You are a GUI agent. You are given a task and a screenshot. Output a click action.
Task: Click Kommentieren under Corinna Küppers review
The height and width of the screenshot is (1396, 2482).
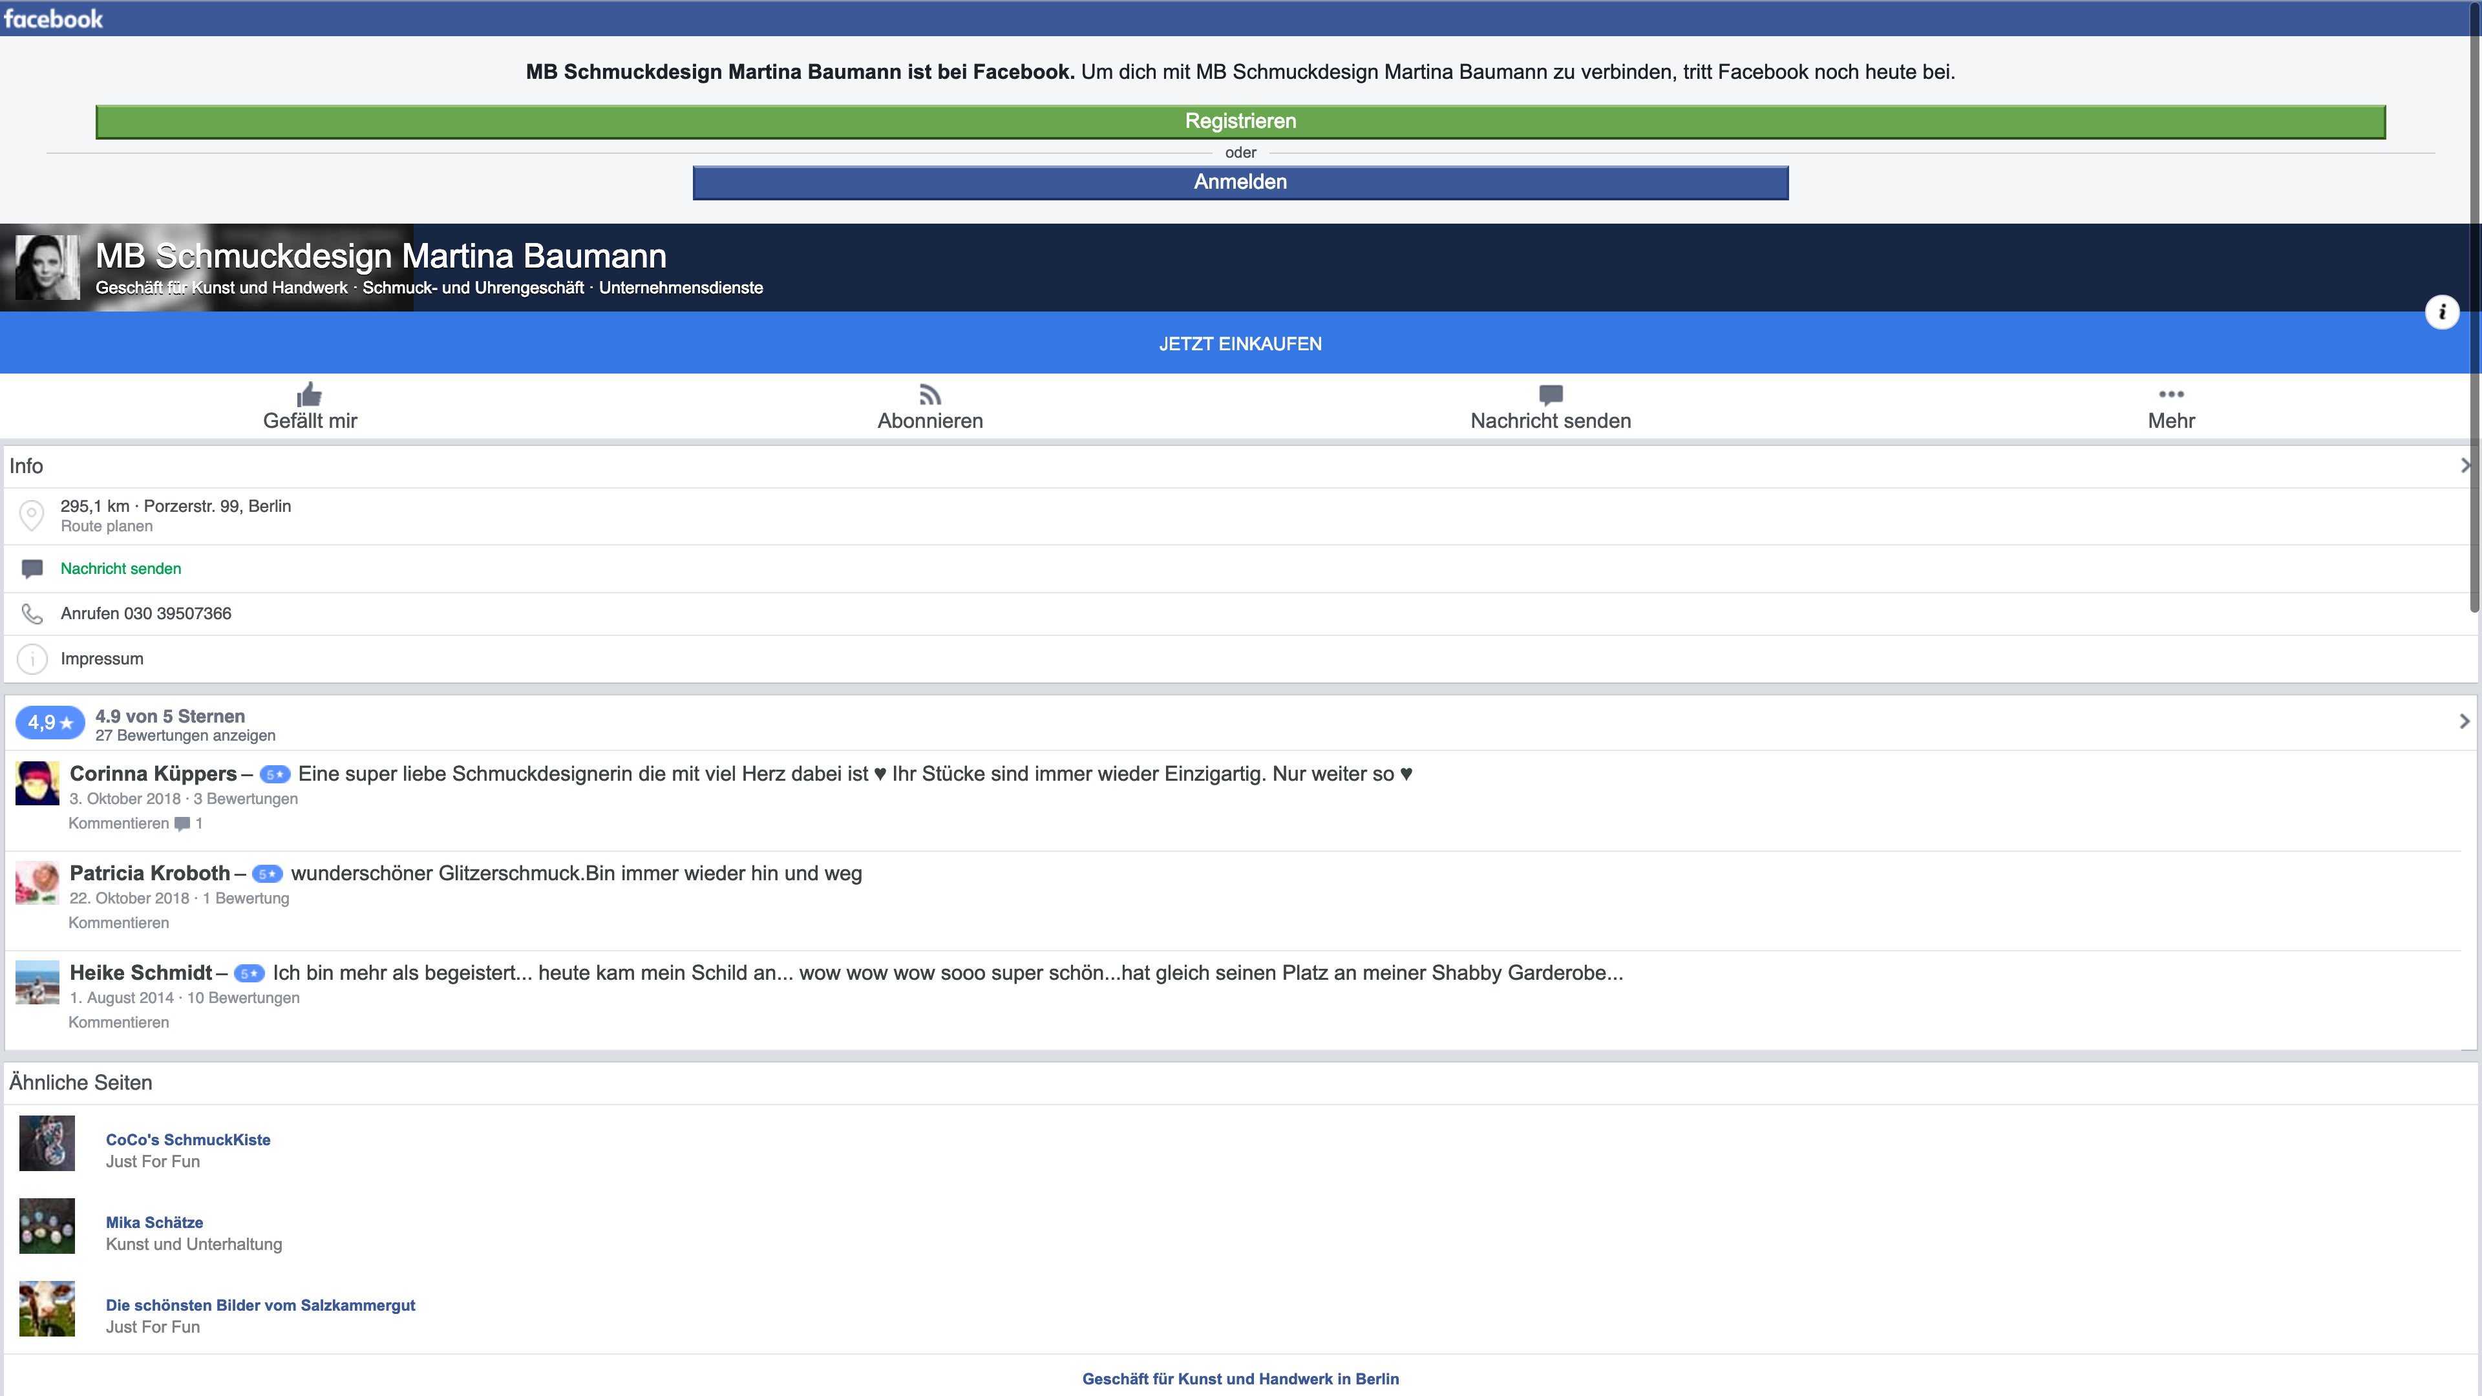118,824
